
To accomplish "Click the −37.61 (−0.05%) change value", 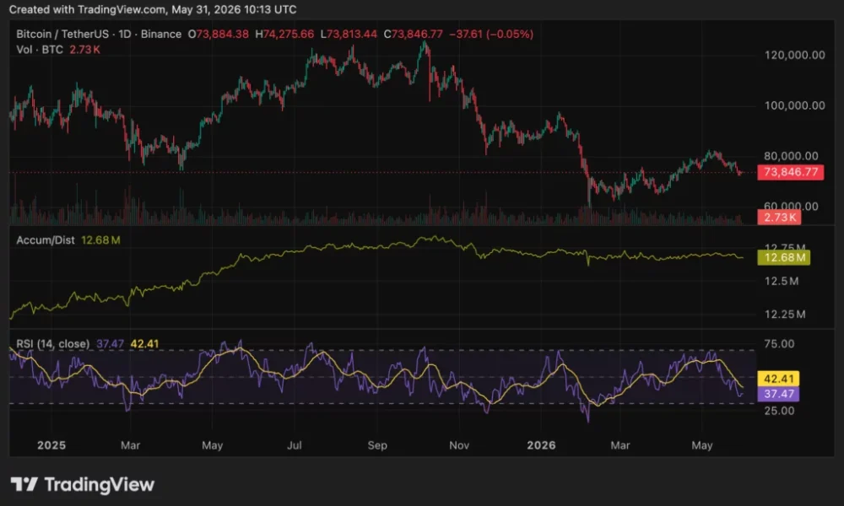I will tap(491, 34).
